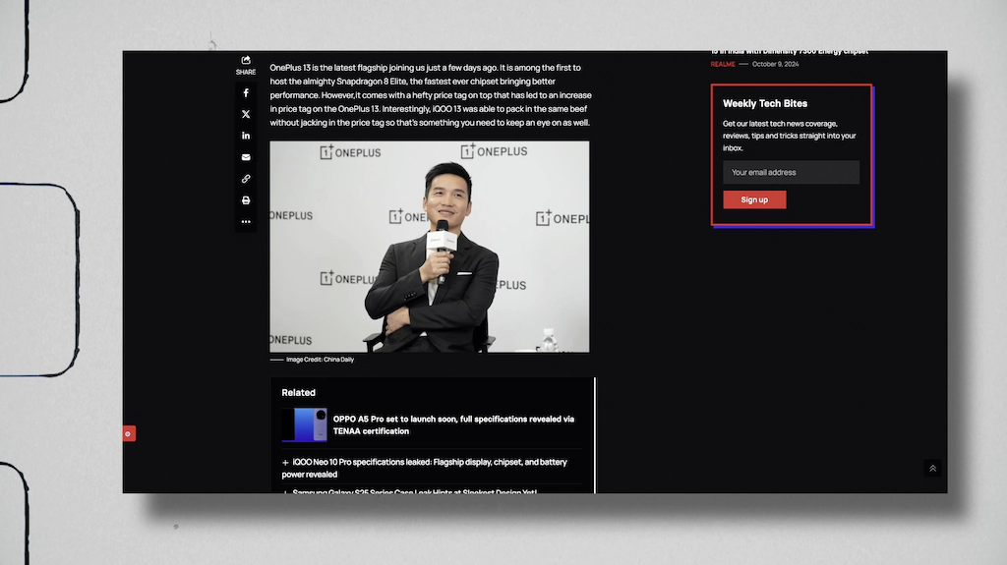Jump back to top with double-chevron button
This screenshot has height=565, width=1007.
click(932, 469)
